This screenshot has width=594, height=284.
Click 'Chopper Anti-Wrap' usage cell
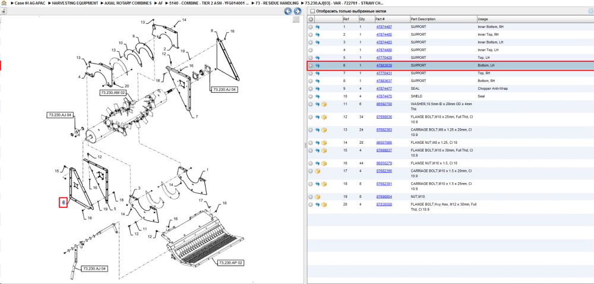coord(493,89)
